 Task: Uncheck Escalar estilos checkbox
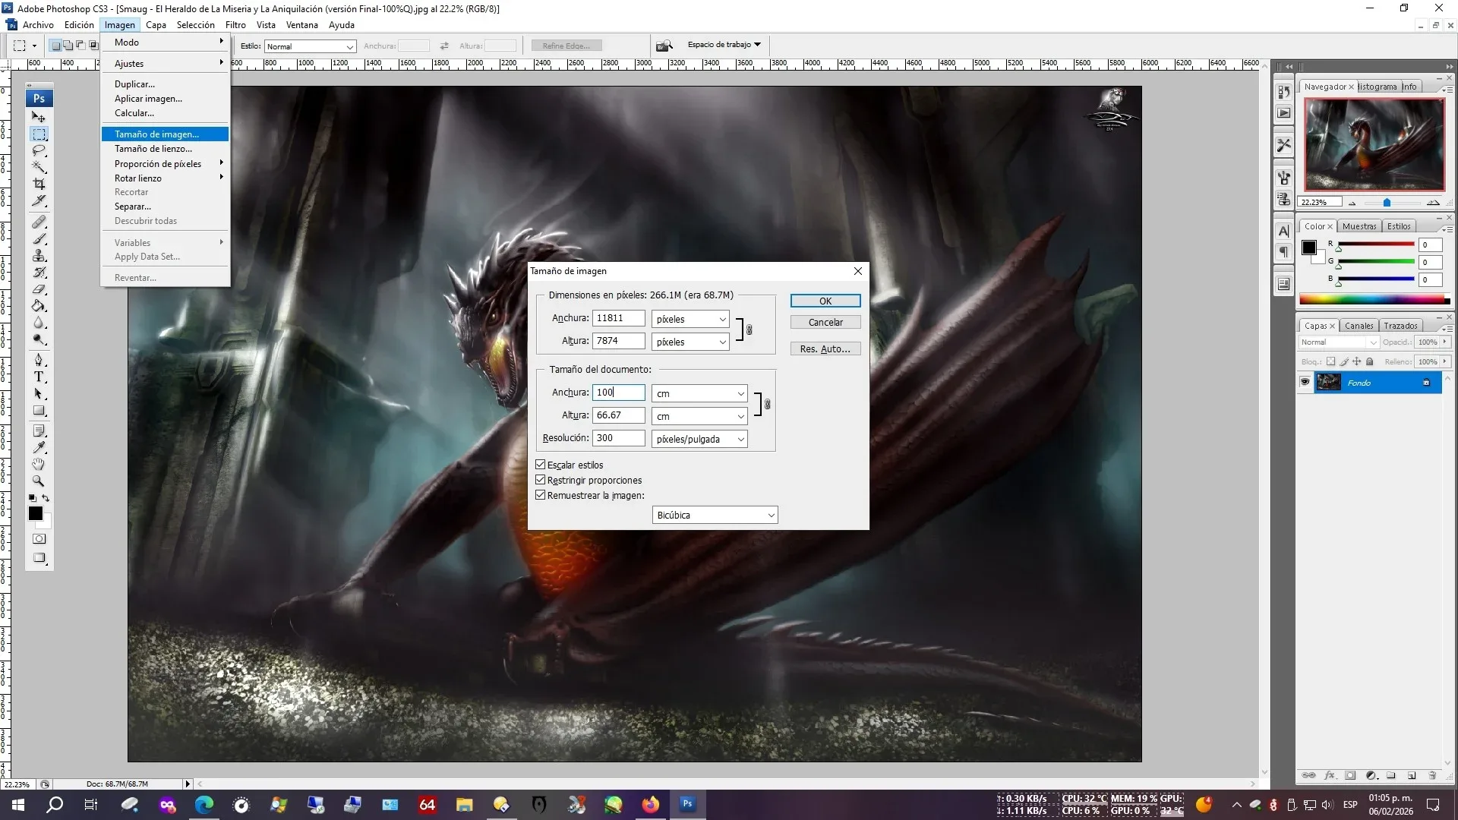pyautogui.click(x=541, y=465)
